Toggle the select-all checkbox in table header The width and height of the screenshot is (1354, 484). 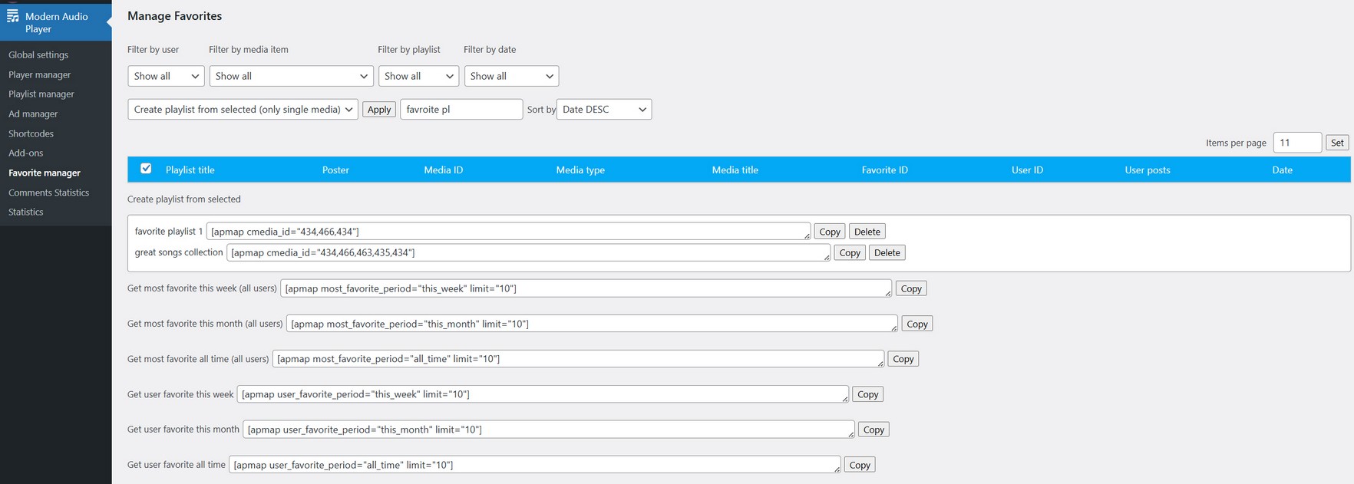click(x=146, y=169)
